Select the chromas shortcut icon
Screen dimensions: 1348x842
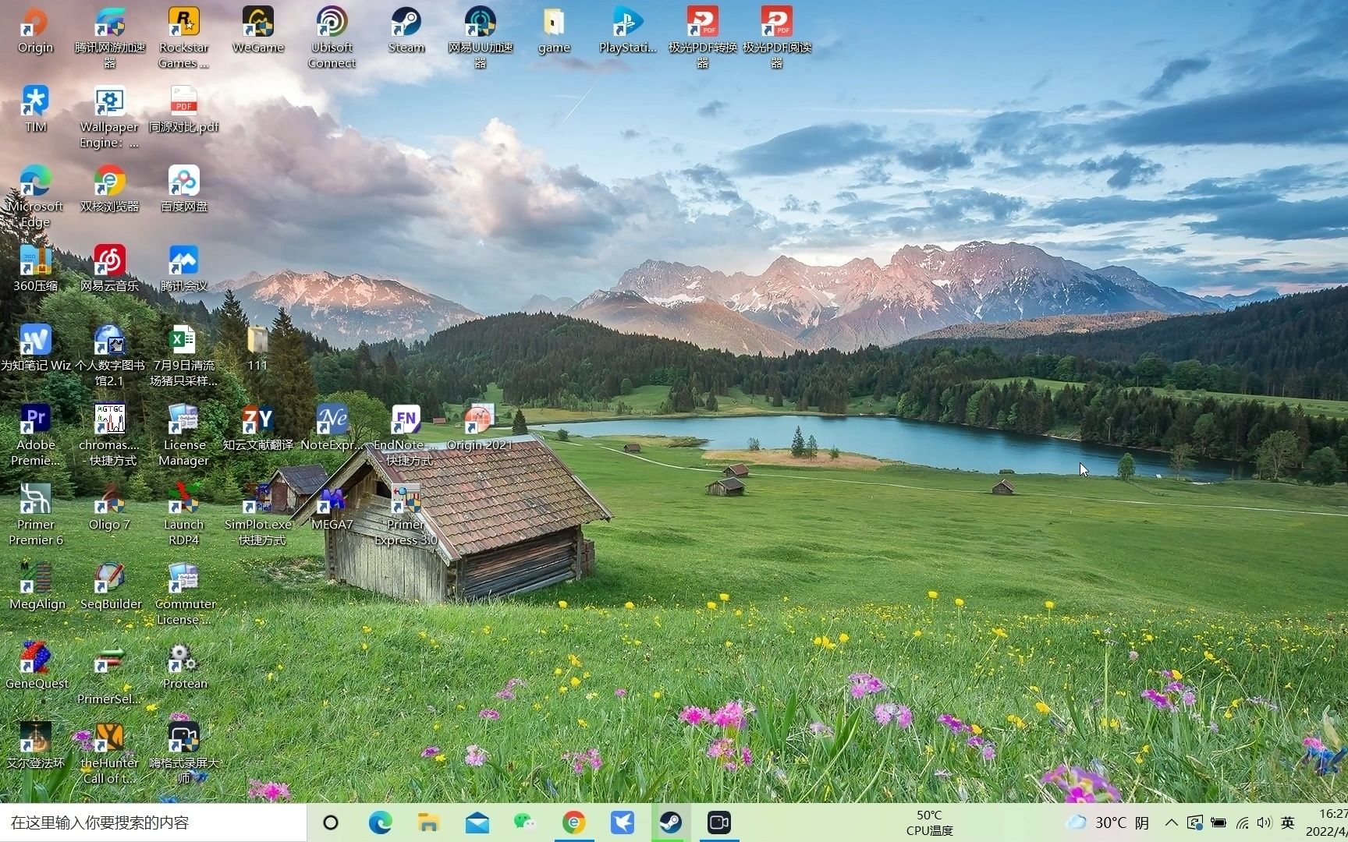[x=109, y=435]
